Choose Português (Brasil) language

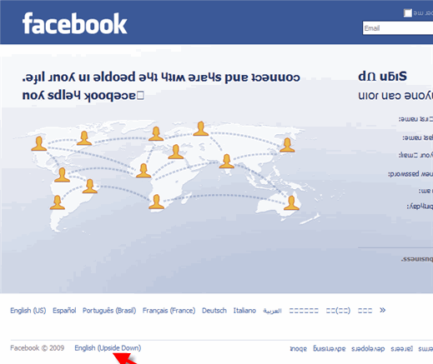tap(109, 311)
